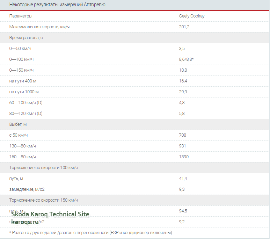Image resolution: width=270 pixels, height=239 pixels.
Task: Click the footnote about "Разгон с двух педалей"
Action: (90, 233)
